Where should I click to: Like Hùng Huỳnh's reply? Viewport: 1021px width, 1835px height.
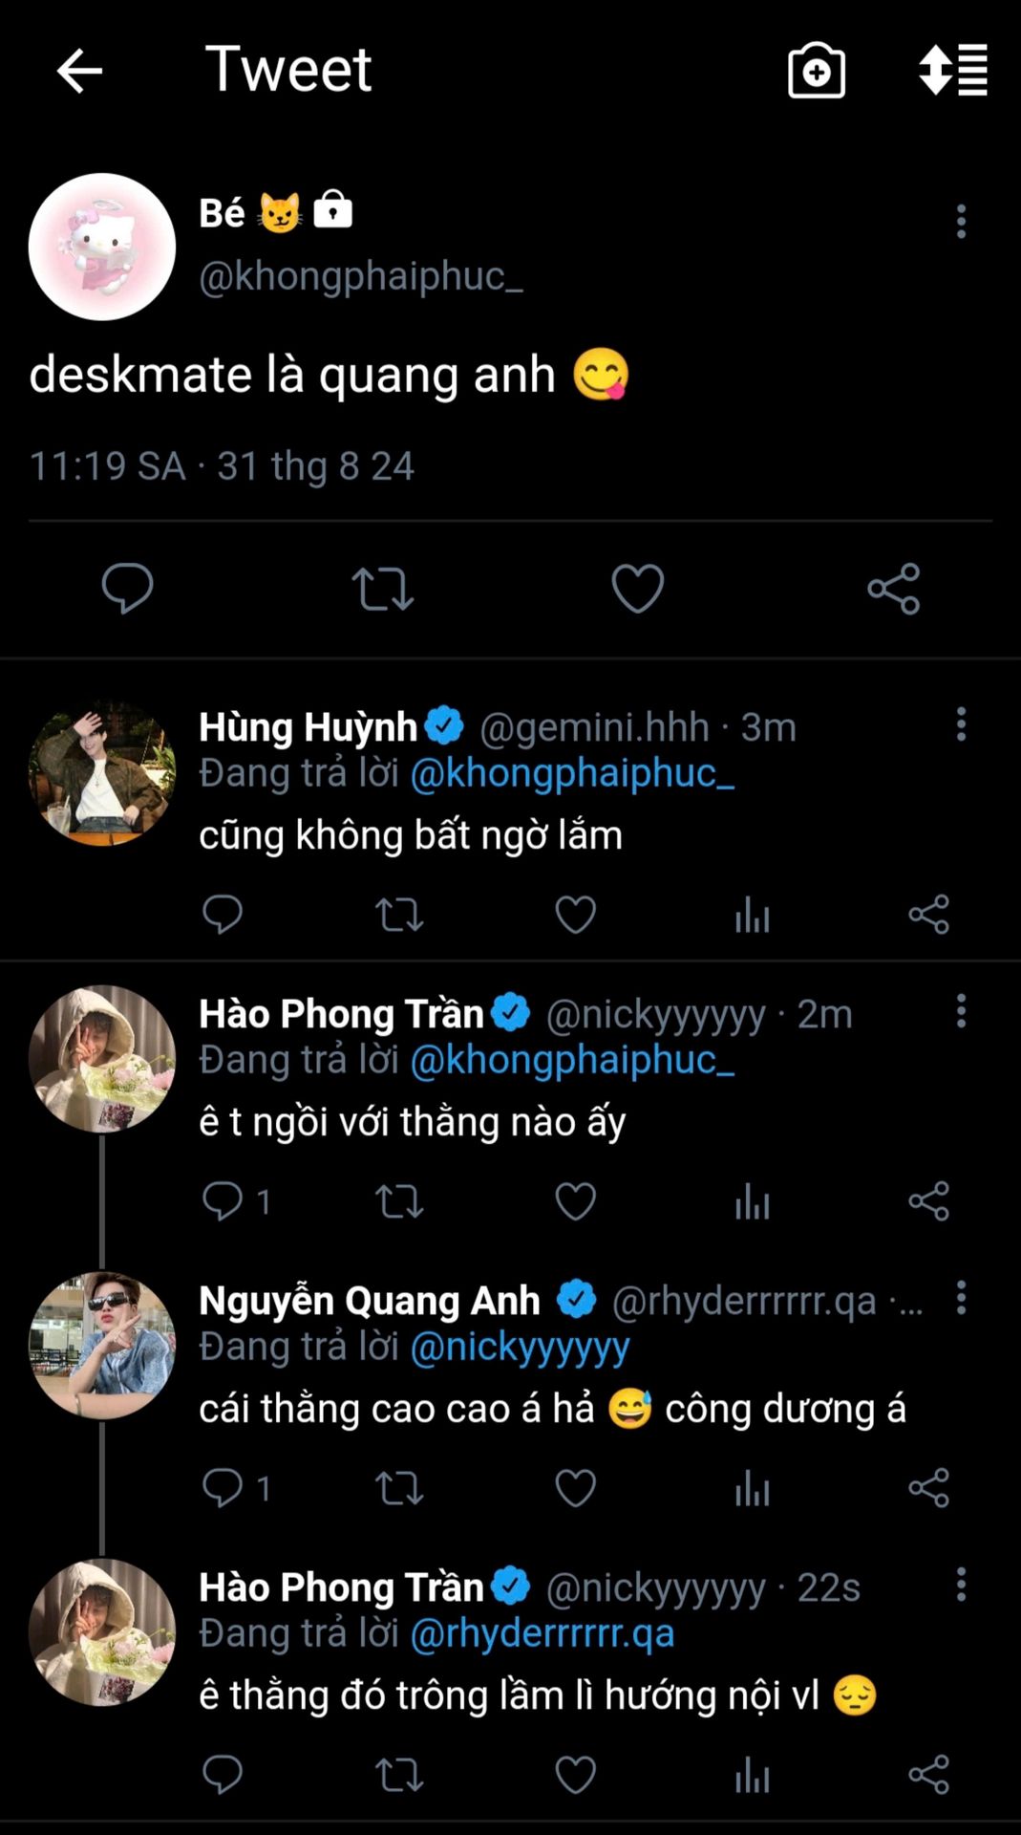(x=575, y=915)
